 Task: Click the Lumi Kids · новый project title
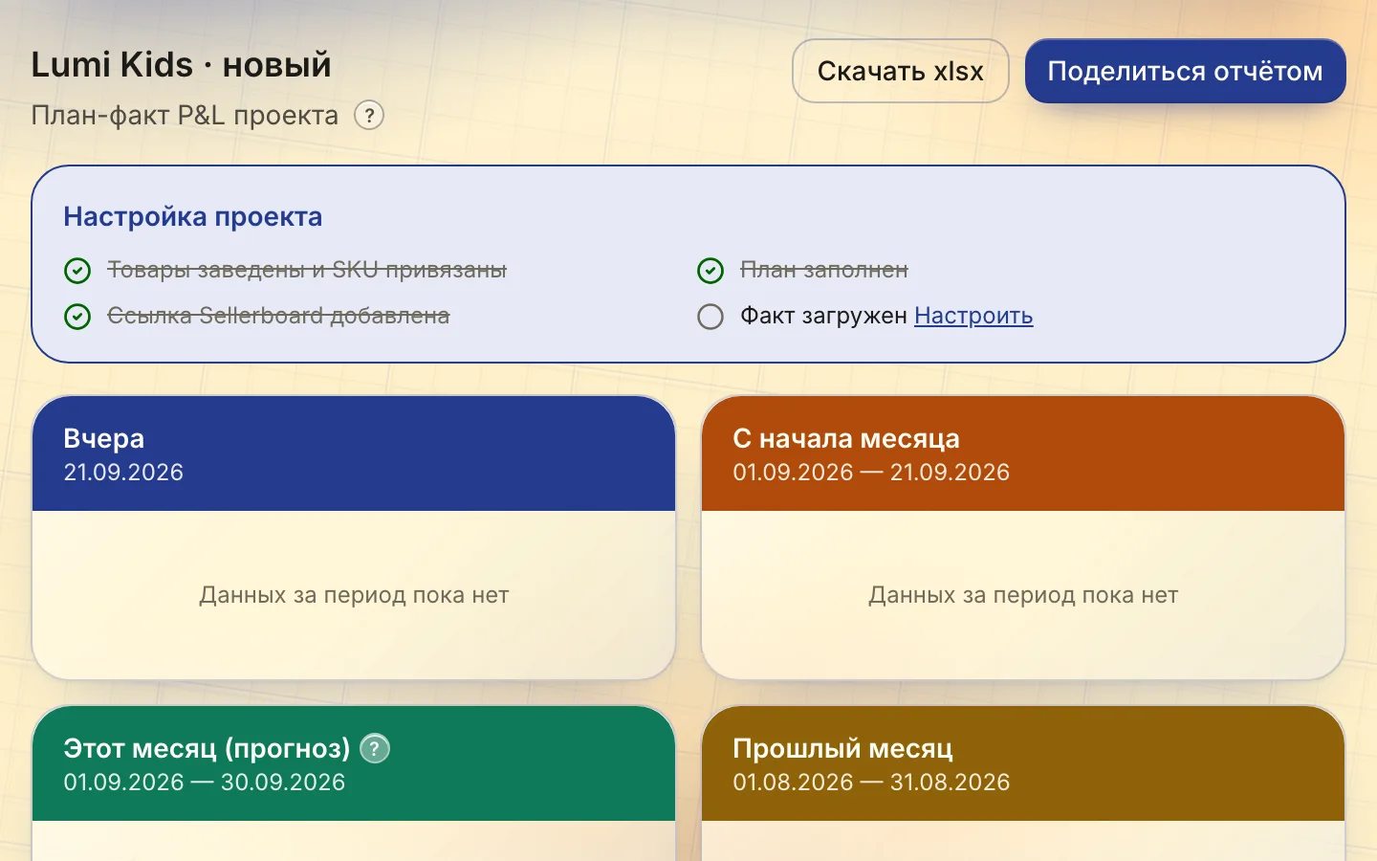point(182,65)
